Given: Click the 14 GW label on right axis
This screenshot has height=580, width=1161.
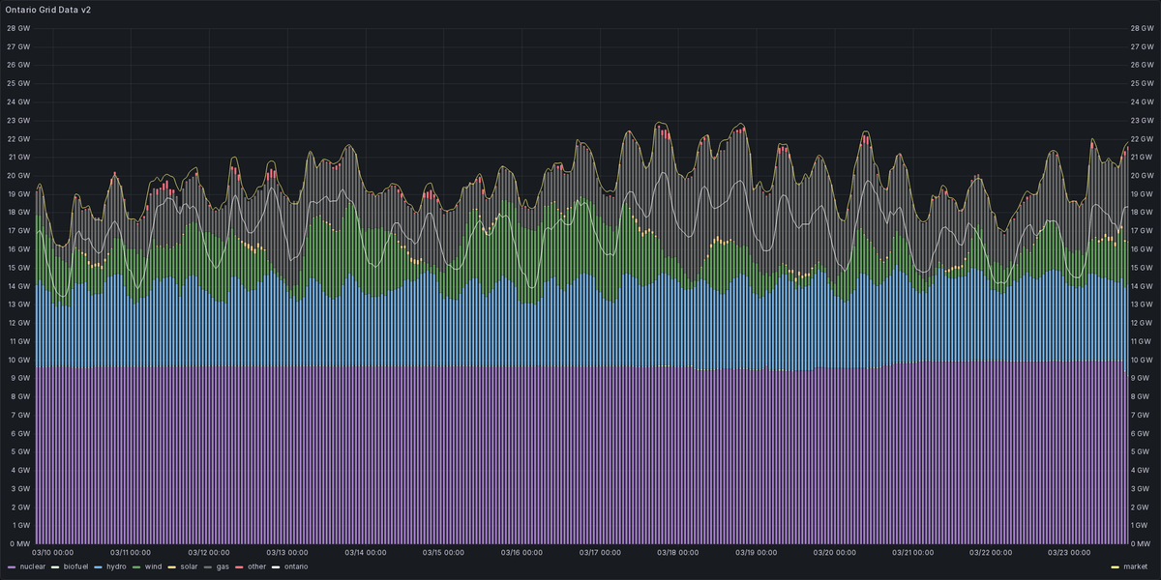Looking at the screenshot, I should tap(1141, 286).
